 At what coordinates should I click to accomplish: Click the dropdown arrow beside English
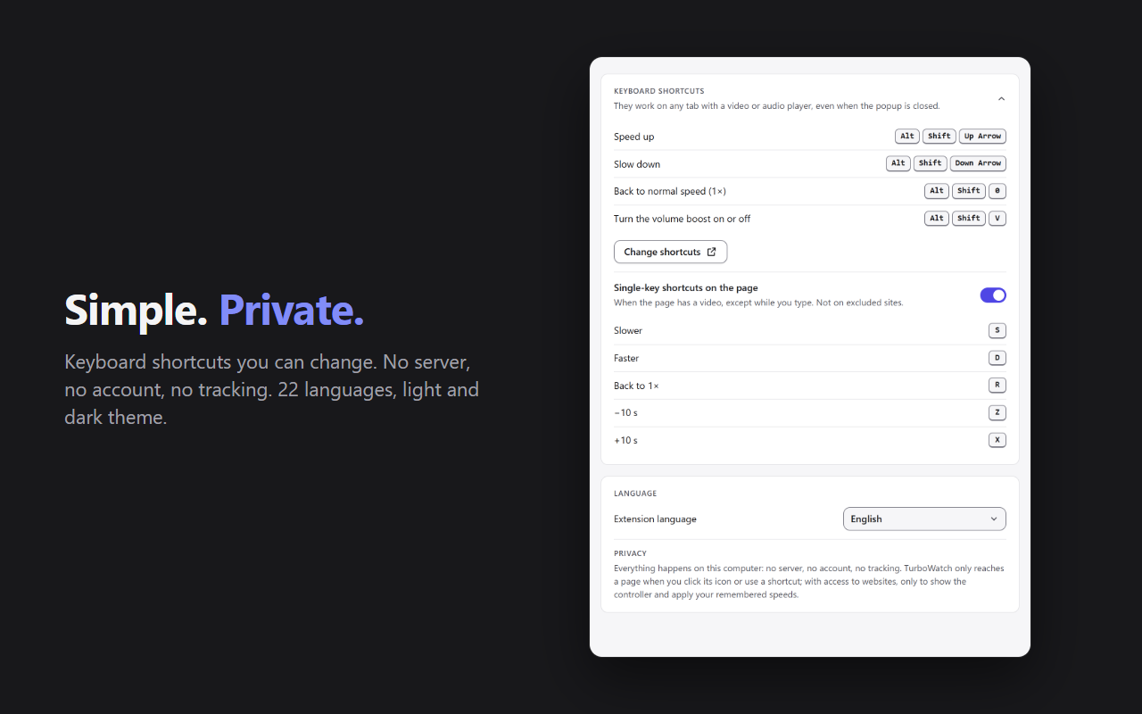994,519
